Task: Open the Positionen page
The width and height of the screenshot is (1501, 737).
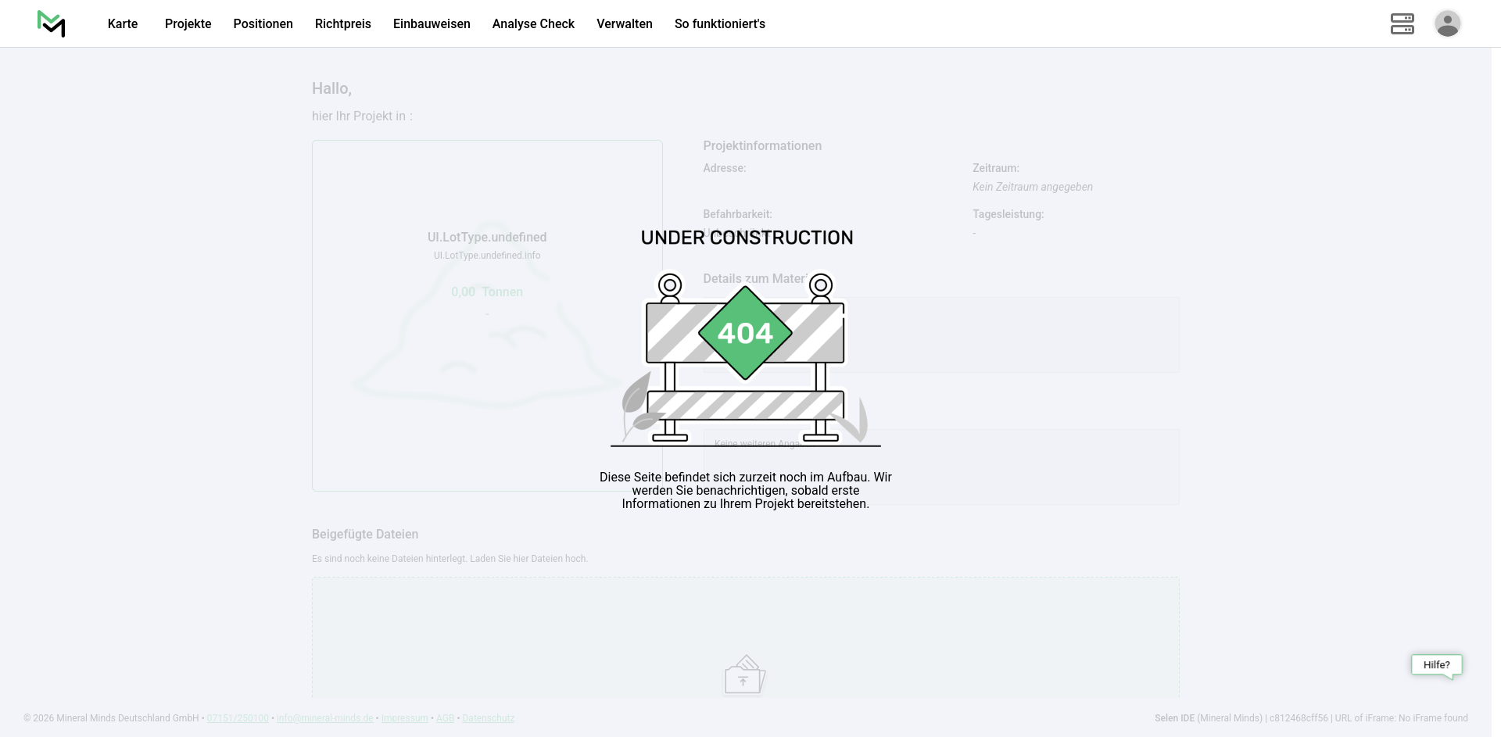Action: pyautogui.click(x=263, y=23)
